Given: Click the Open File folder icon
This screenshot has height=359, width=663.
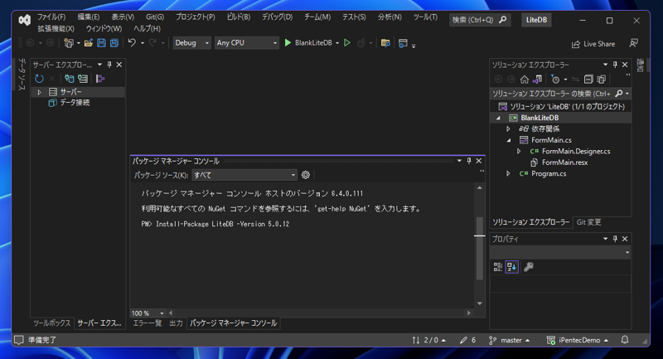Looking at the screenshot, I should pyautogui.click(x=88, y=43).
